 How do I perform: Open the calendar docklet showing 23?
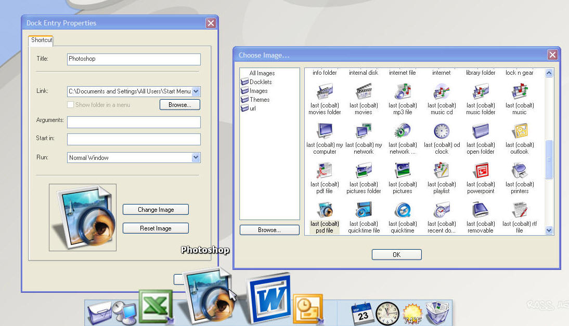tap(362, 314)
